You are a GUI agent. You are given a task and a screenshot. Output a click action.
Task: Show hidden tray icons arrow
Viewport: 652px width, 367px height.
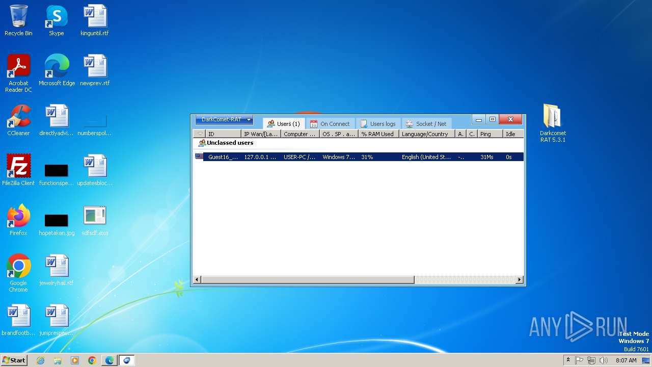click(x=568, y=360)
